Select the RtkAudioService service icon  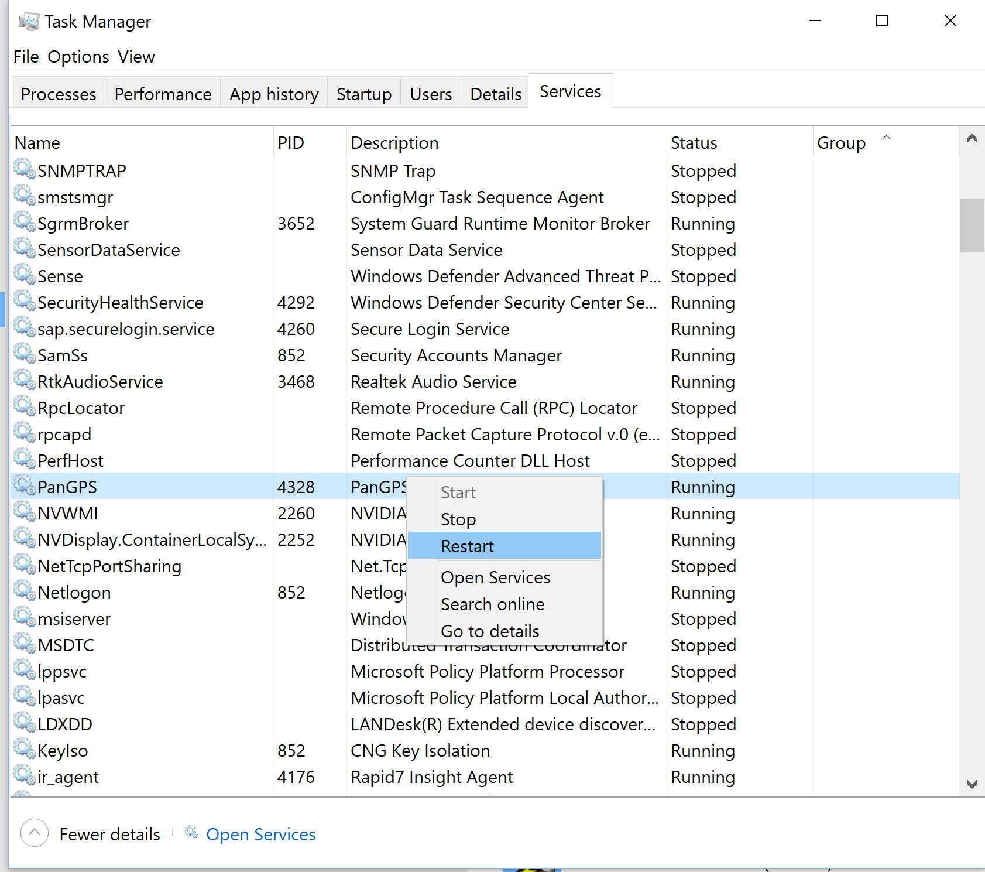coord(25,381)
